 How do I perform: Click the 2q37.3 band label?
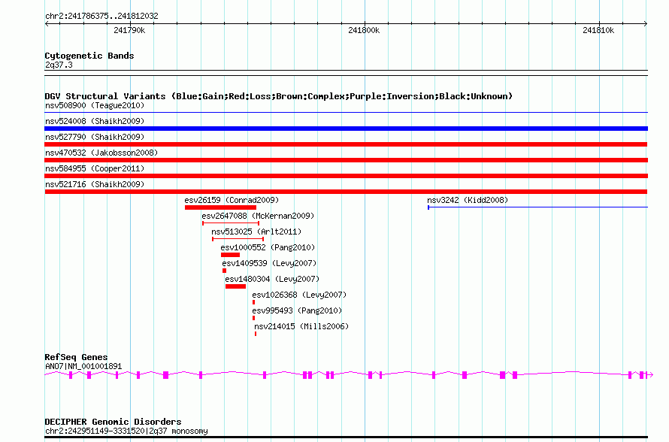[x=59, y=65]
